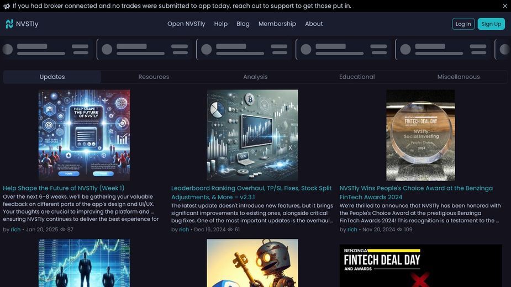Image resolution: width=511 pixels, height=287 pixels.
Task: Open the Help Shape the Future thumbnail
Action: [84, 135]
